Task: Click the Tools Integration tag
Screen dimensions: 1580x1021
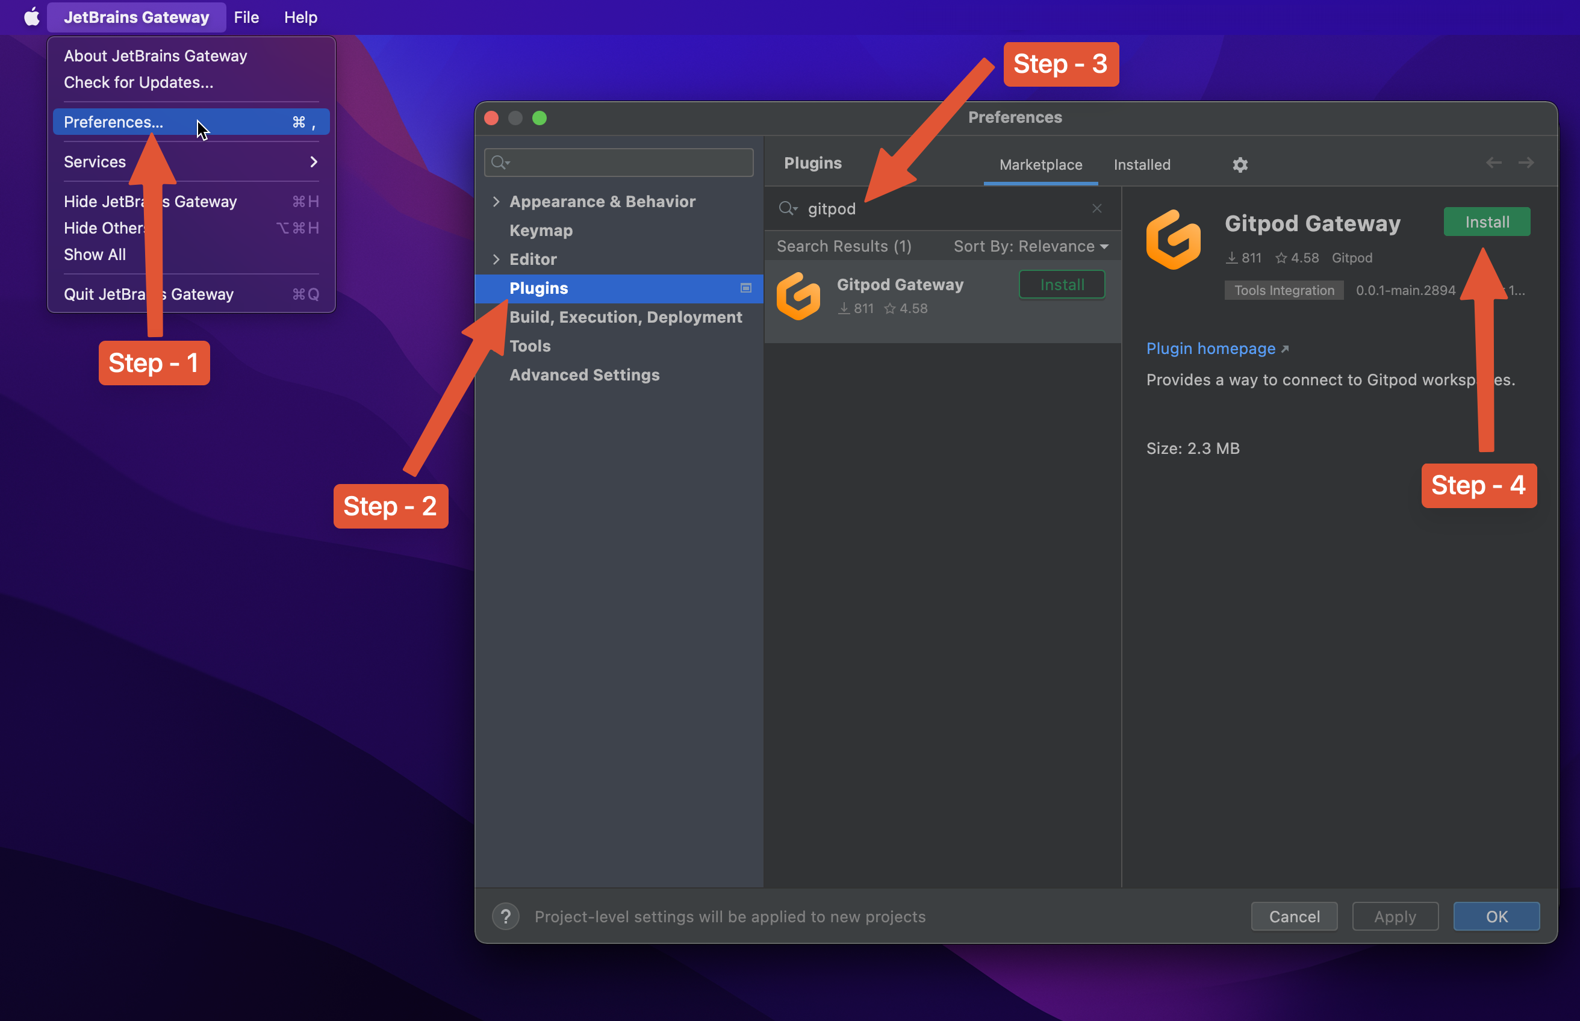Action: tap(1284, 290)
